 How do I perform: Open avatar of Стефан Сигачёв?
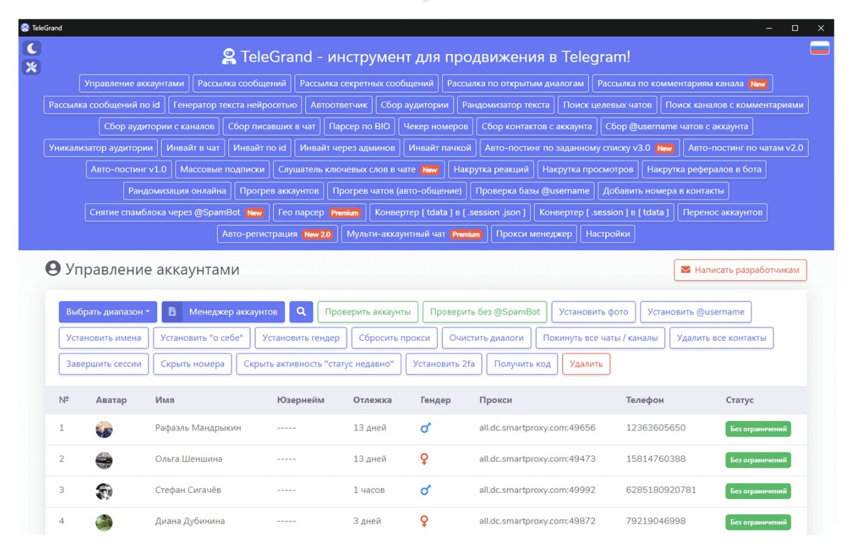(104, 491)
